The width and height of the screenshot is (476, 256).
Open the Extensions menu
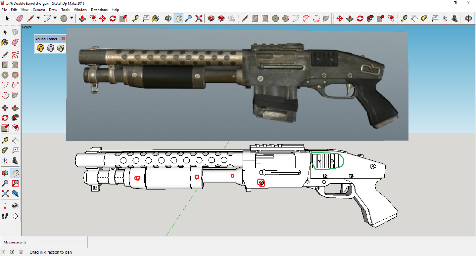[x=99, y=10]
